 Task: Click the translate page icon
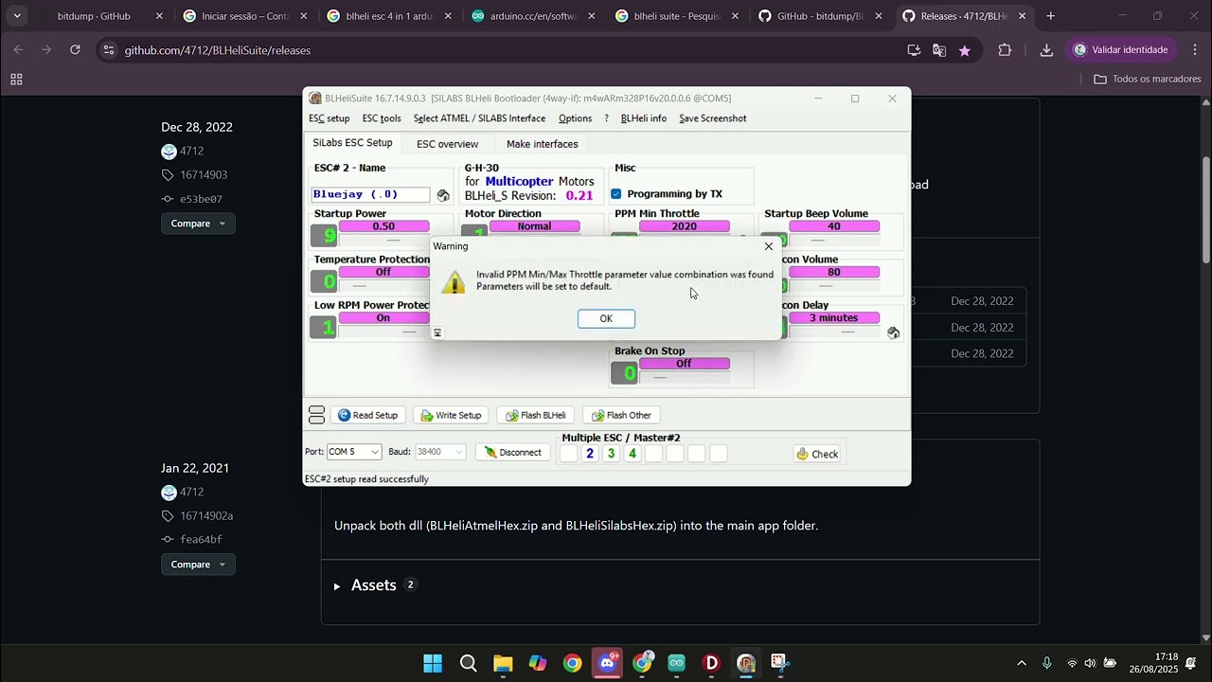(x=939, y=50)
